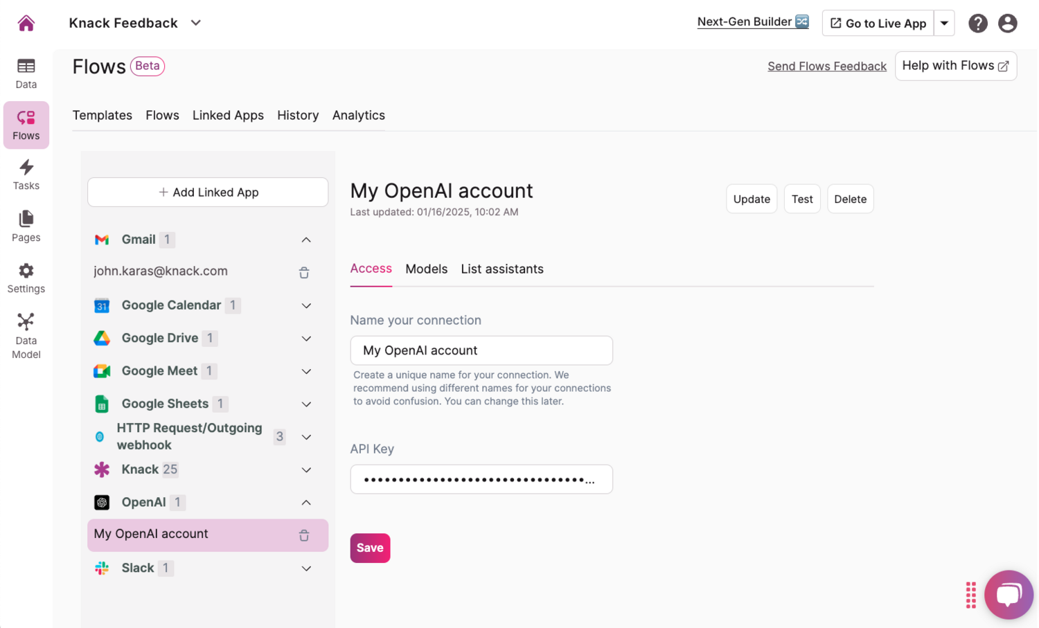Click the Save button
The height and width of the screenshot is (628, 1039).
point(370,548)
